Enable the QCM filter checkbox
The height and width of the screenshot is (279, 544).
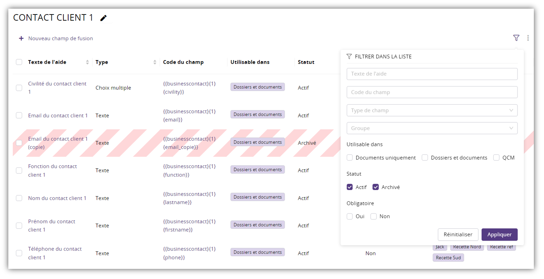click(496, 158)
